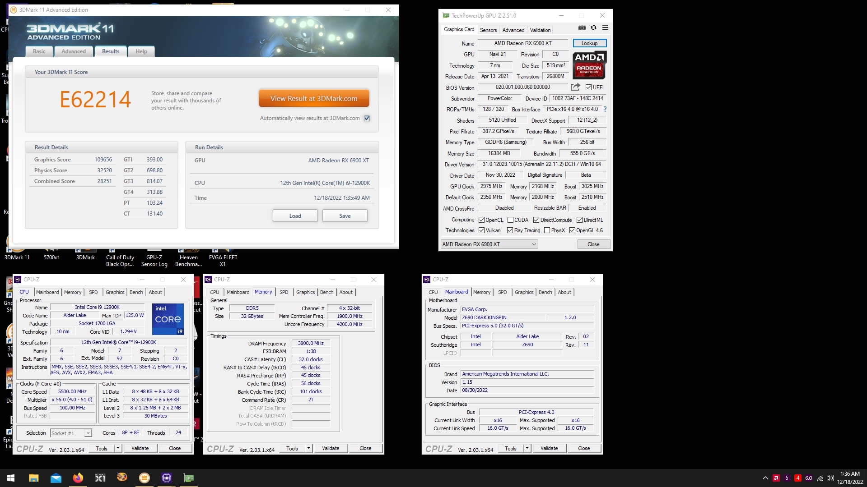
Task: Open Bench tab in Memory tab CPU-Z window
Action: pyautogui.click(x=327, y=292)
